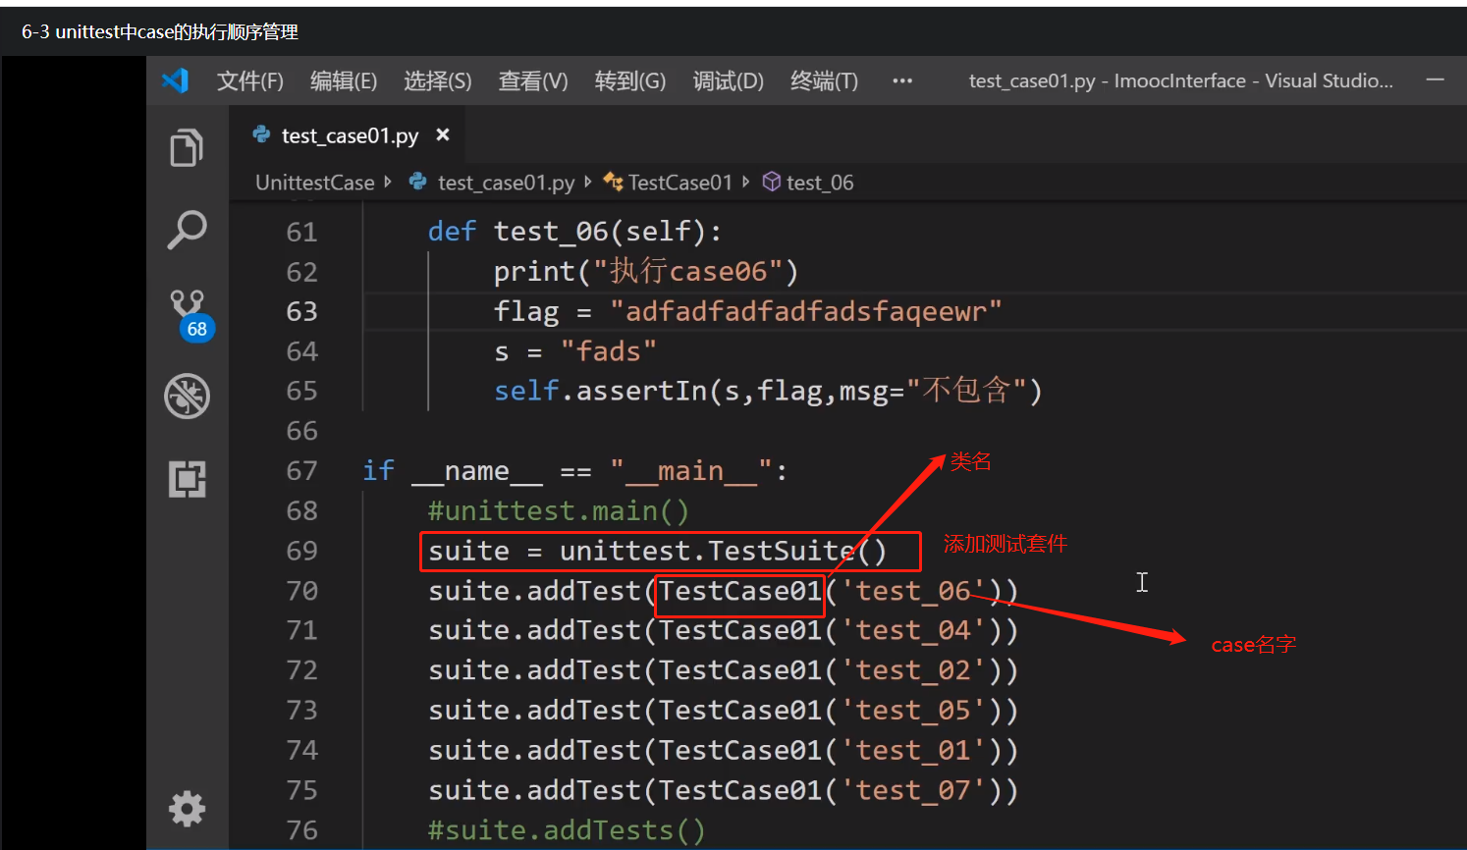The image size is (1467, 850).
Task: Click the string "fads" on line 64
Action: 609,351
